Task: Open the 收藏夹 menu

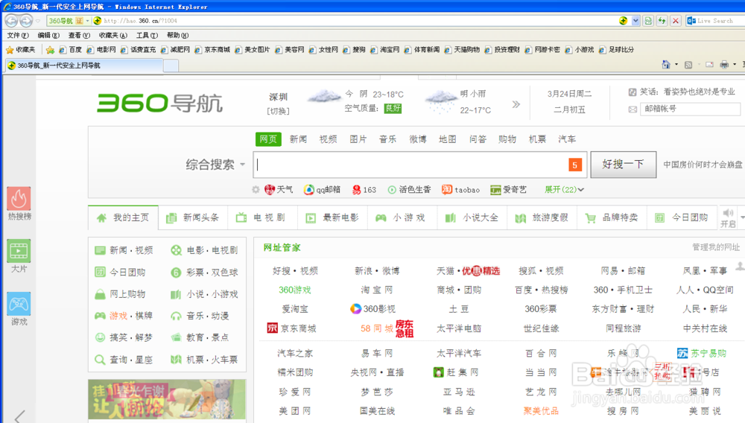Action: coord(113,35)
